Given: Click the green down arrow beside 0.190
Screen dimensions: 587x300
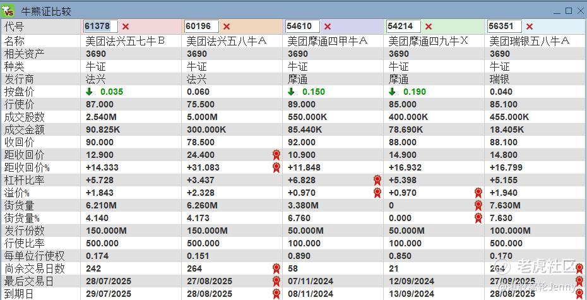Looking at the screenshot, I should click(392, 92).
